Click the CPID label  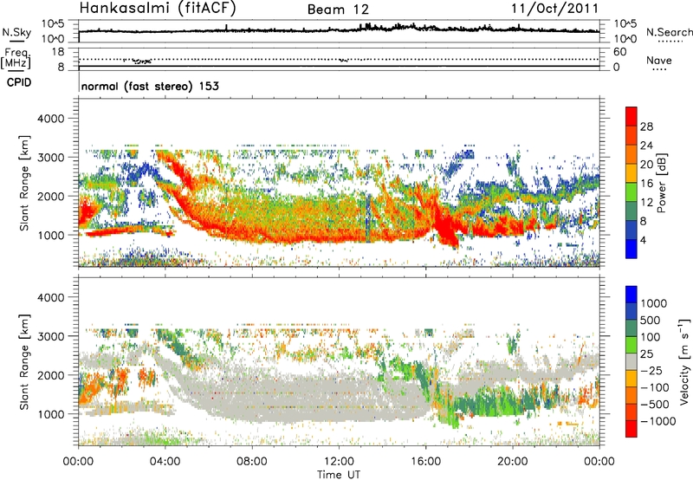(19, 82)
